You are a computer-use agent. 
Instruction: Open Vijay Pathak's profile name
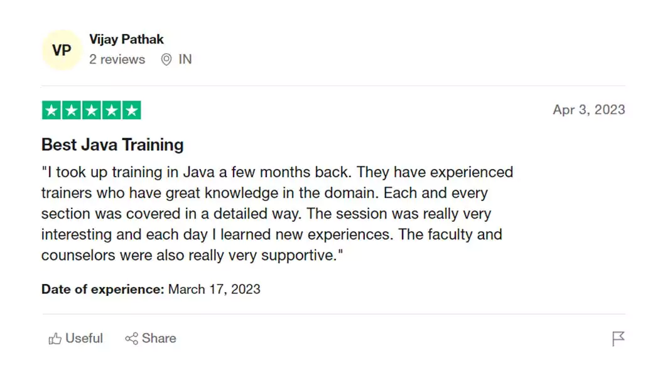pos(126,39)
